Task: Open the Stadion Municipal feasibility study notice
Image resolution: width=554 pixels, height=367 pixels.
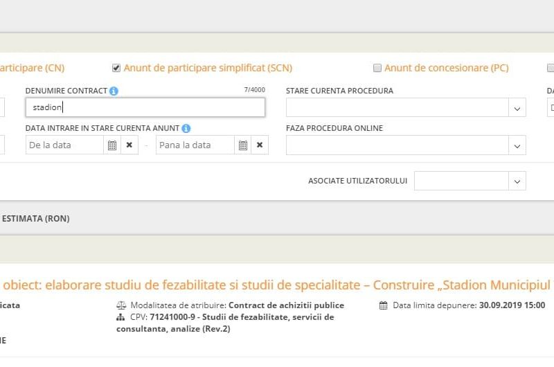Action: coord(277,285)
